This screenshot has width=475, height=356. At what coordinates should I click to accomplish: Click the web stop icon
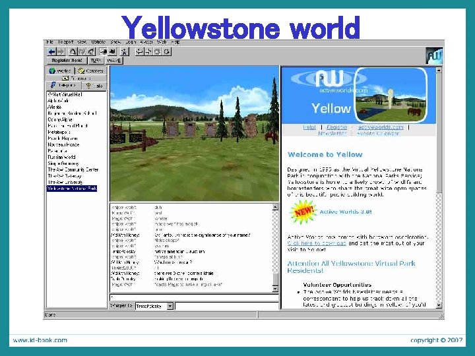pos(158,52)
